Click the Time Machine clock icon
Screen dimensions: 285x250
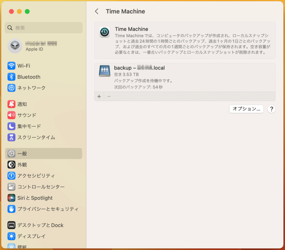(105, 32)
